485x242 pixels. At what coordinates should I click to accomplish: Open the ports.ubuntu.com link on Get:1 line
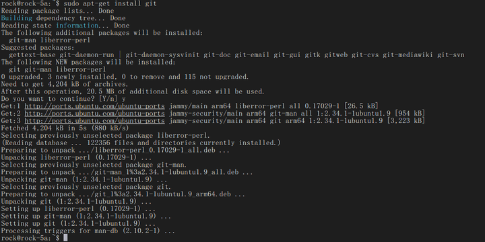[x=95, y=106]
